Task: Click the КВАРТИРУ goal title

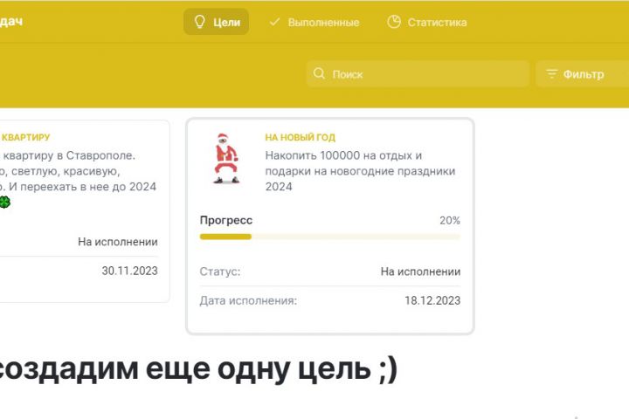Action: click(x=25, y=137)
